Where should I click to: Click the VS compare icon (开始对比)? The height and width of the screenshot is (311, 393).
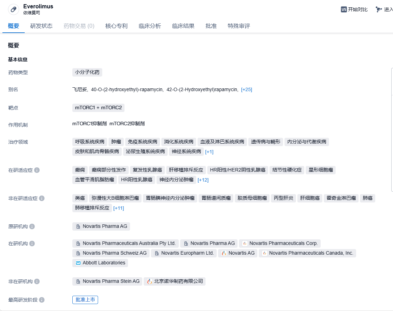(344, 9)
